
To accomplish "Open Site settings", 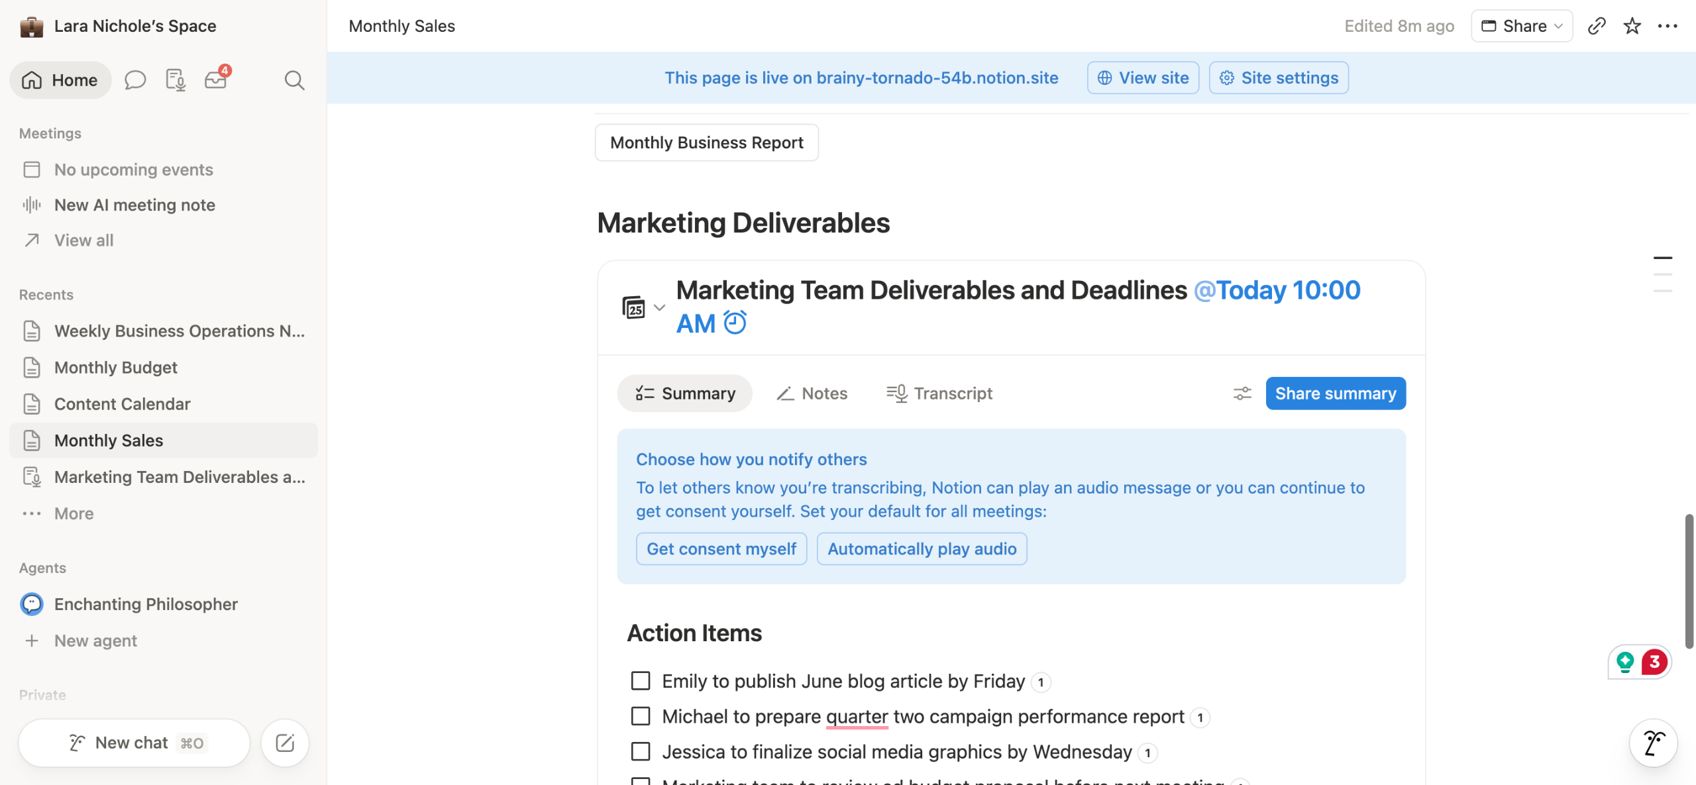I will coord(1279,78).
